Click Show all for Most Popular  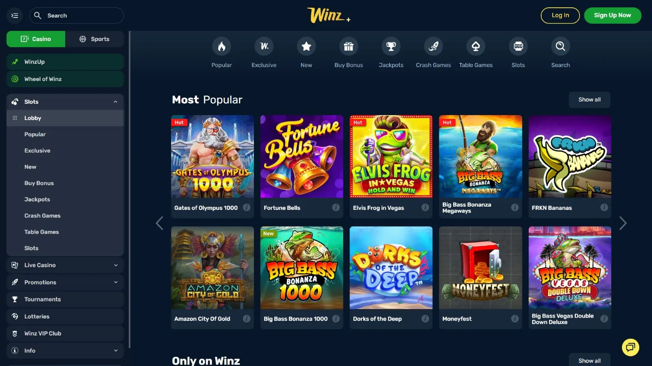589,100
